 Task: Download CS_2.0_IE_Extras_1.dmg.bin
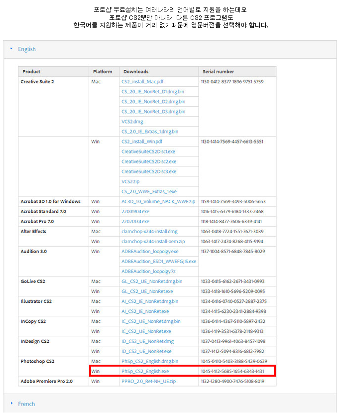point(150,132)
